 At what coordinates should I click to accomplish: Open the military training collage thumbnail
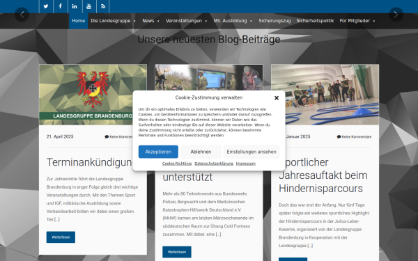[209, 77]
